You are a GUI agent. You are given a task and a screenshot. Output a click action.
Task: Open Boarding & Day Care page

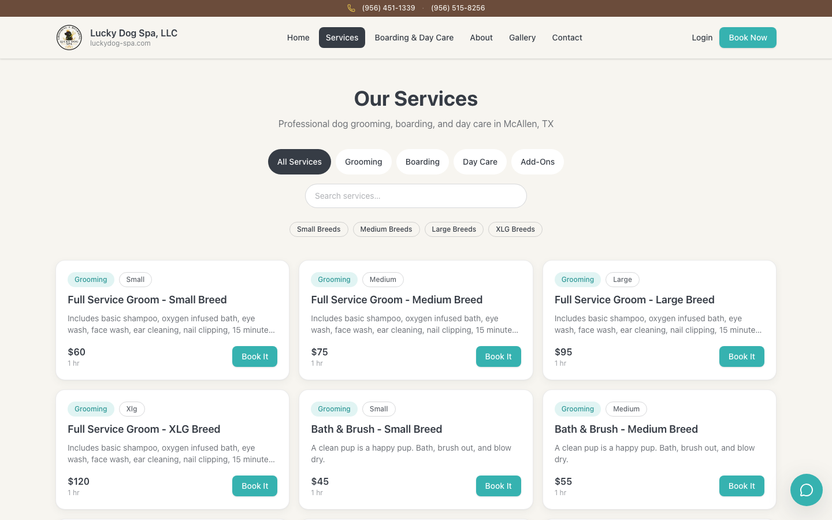tap(414, 38)
